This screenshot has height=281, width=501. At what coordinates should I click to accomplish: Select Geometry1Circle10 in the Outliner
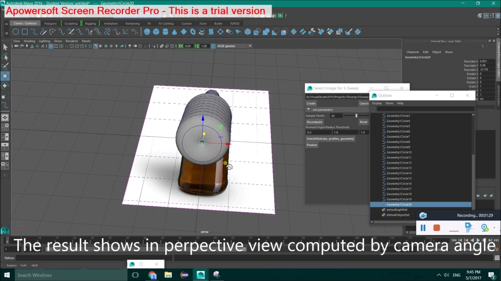(399, 152)
